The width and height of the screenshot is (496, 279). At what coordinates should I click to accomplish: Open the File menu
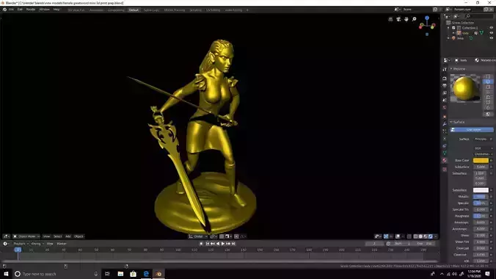(12, 10)
